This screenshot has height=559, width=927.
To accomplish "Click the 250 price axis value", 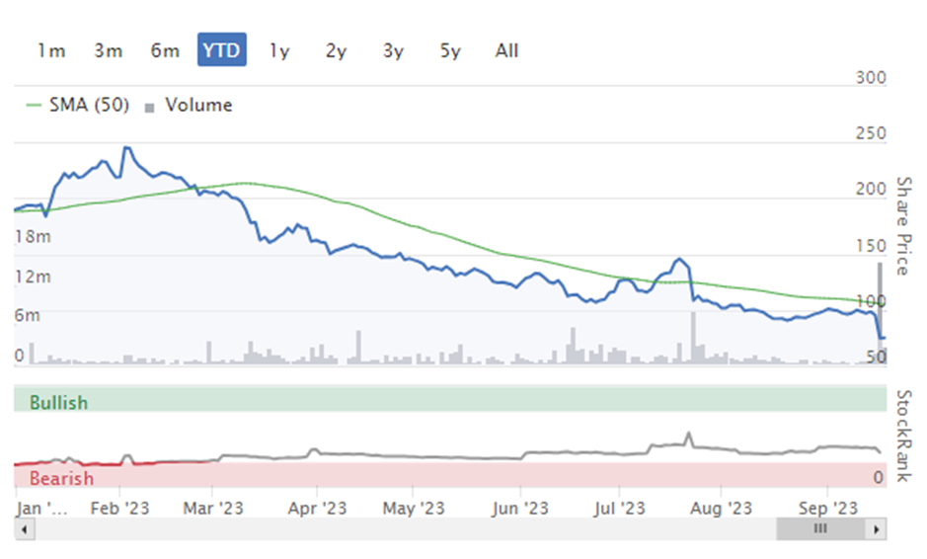I will tap(871, 133).
